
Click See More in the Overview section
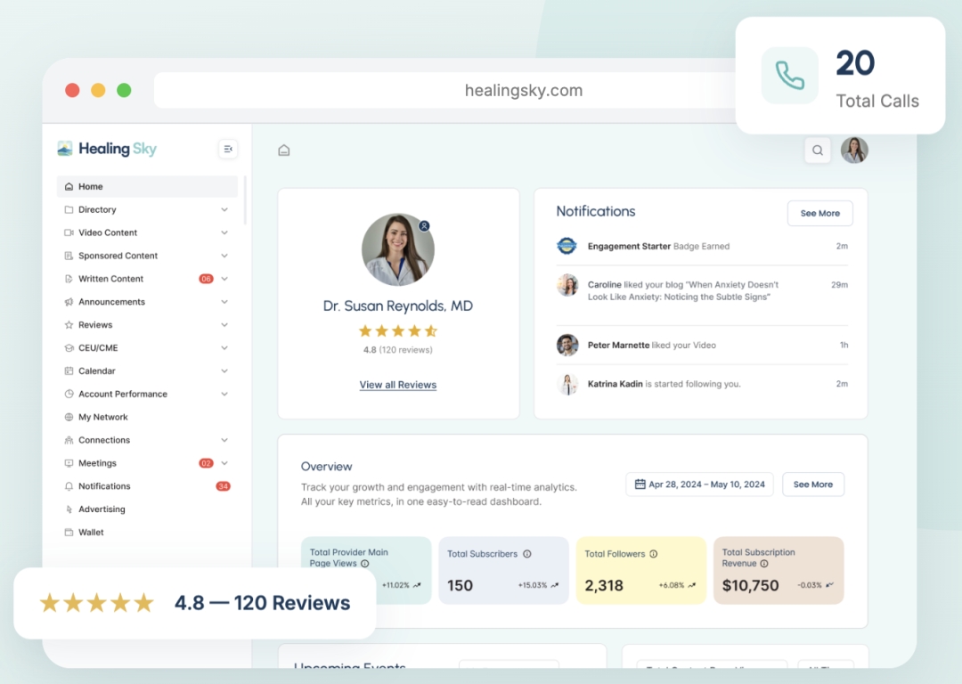[812, 484]
